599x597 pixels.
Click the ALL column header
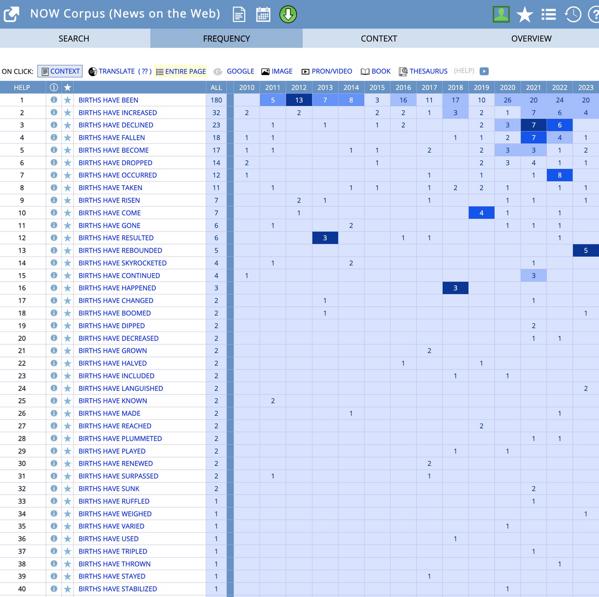coord(216,87)
